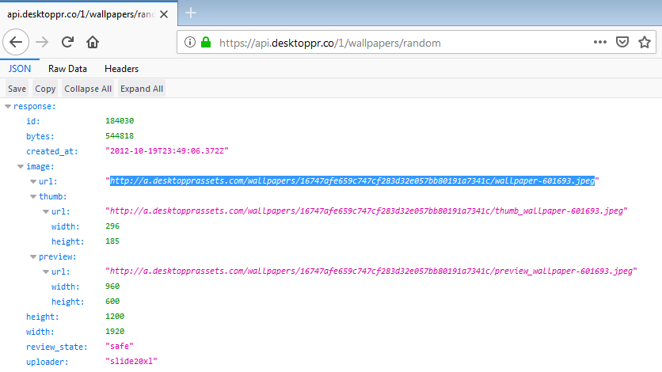The width and height of the screenshot is (662, 372).
Task: Open a new tab with the plus button
Action: coord(191,13)
